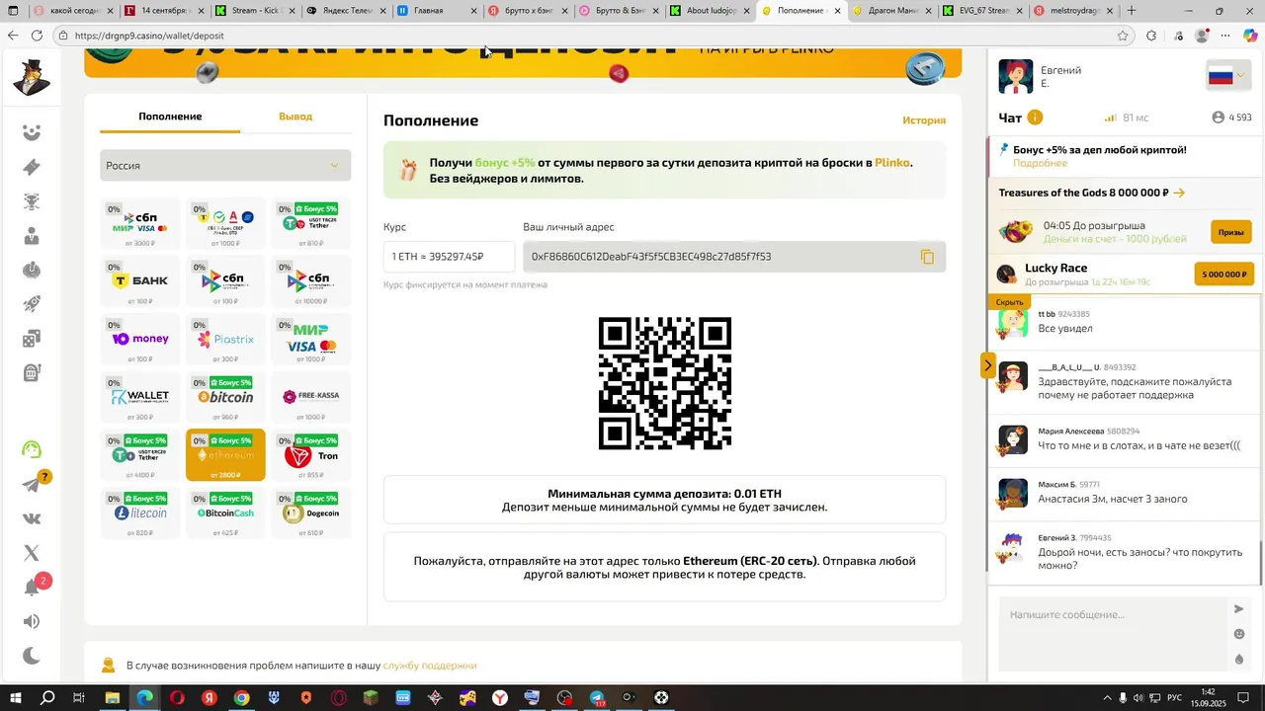Open the smiley face sidebar section

[x=32, y=132]
